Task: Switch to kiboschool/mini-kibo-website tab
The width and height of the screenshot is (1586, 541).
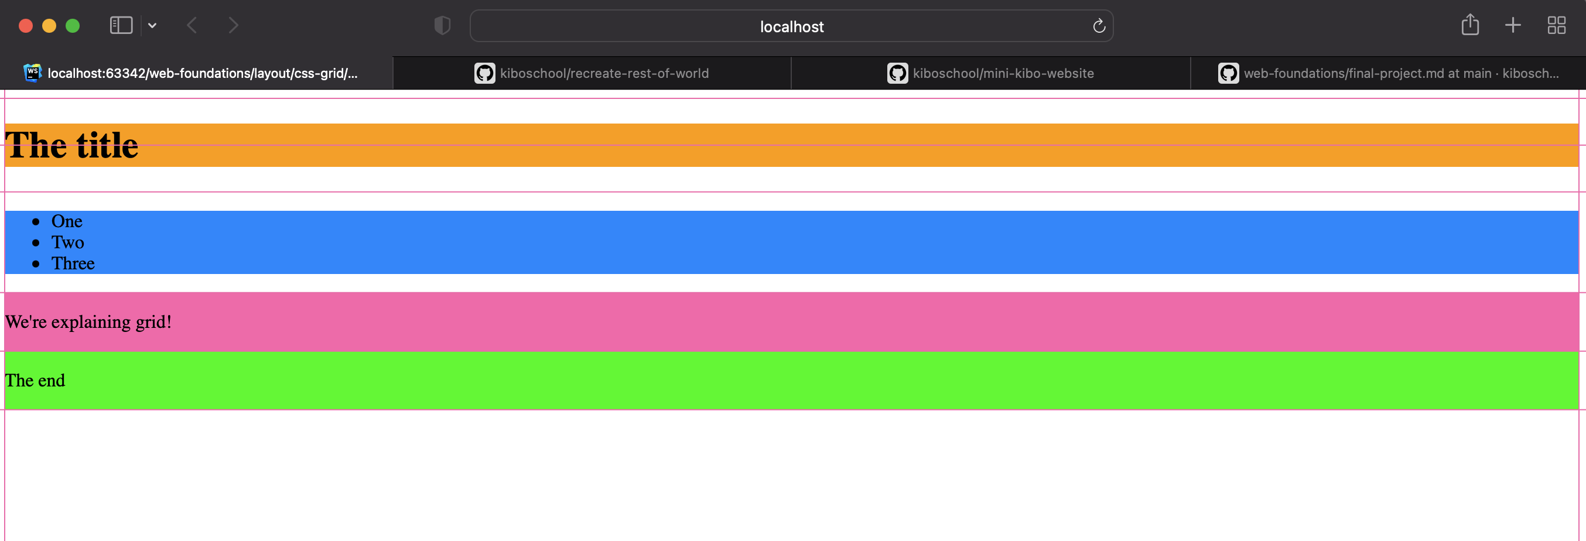Action: pos(1002,73)
